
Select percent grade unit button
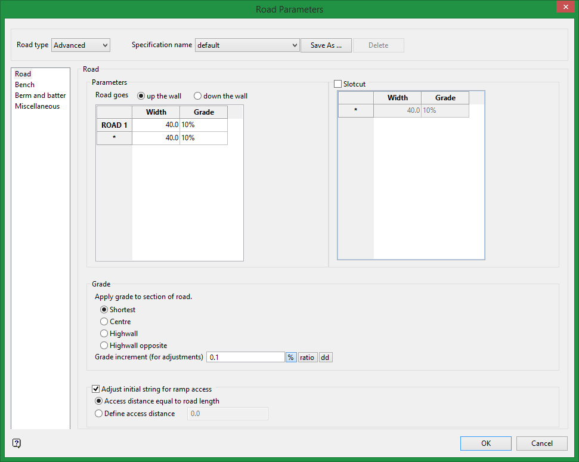[x=290, y=358]
